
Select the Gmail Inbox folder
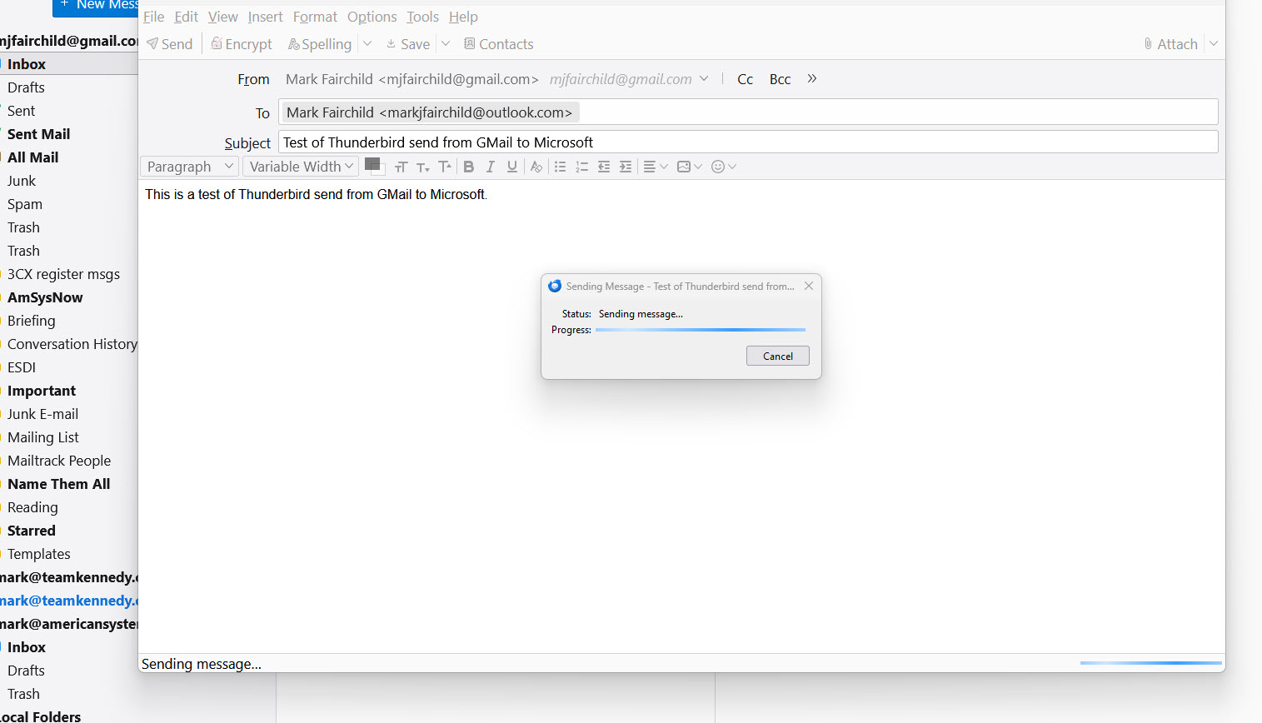(x=27, y=64)
